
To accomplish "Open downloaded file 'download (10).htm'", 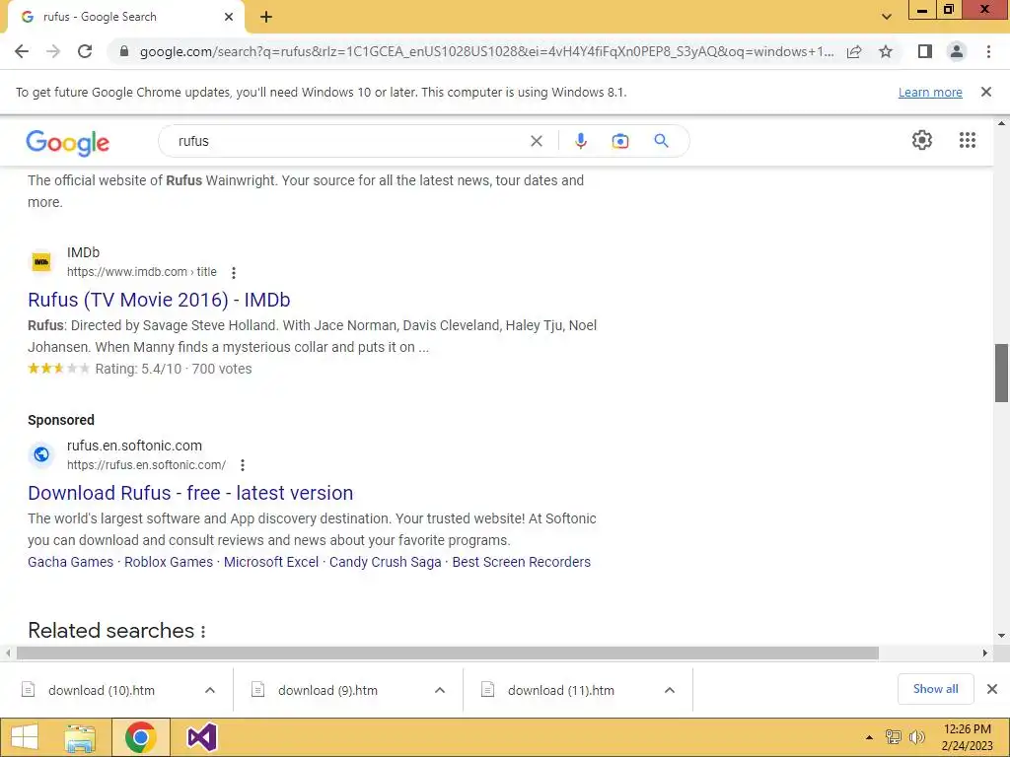I will (x=102, y=691).
